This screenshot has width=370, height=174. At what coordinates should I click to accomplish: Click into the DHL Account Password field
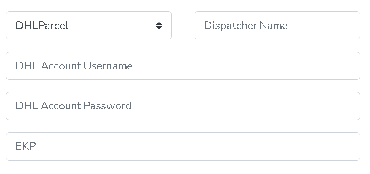tap(183, 106)
